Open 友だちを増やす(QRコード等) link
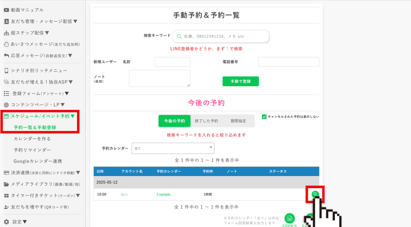 40,207
